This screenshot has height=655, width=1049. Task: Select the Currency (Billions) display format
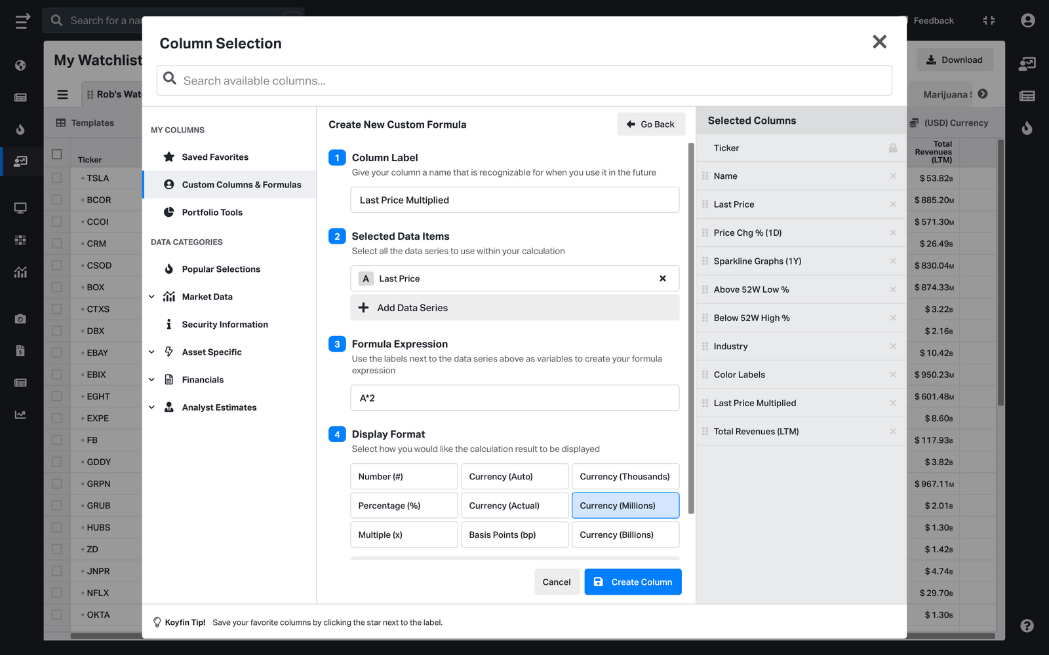625,534
